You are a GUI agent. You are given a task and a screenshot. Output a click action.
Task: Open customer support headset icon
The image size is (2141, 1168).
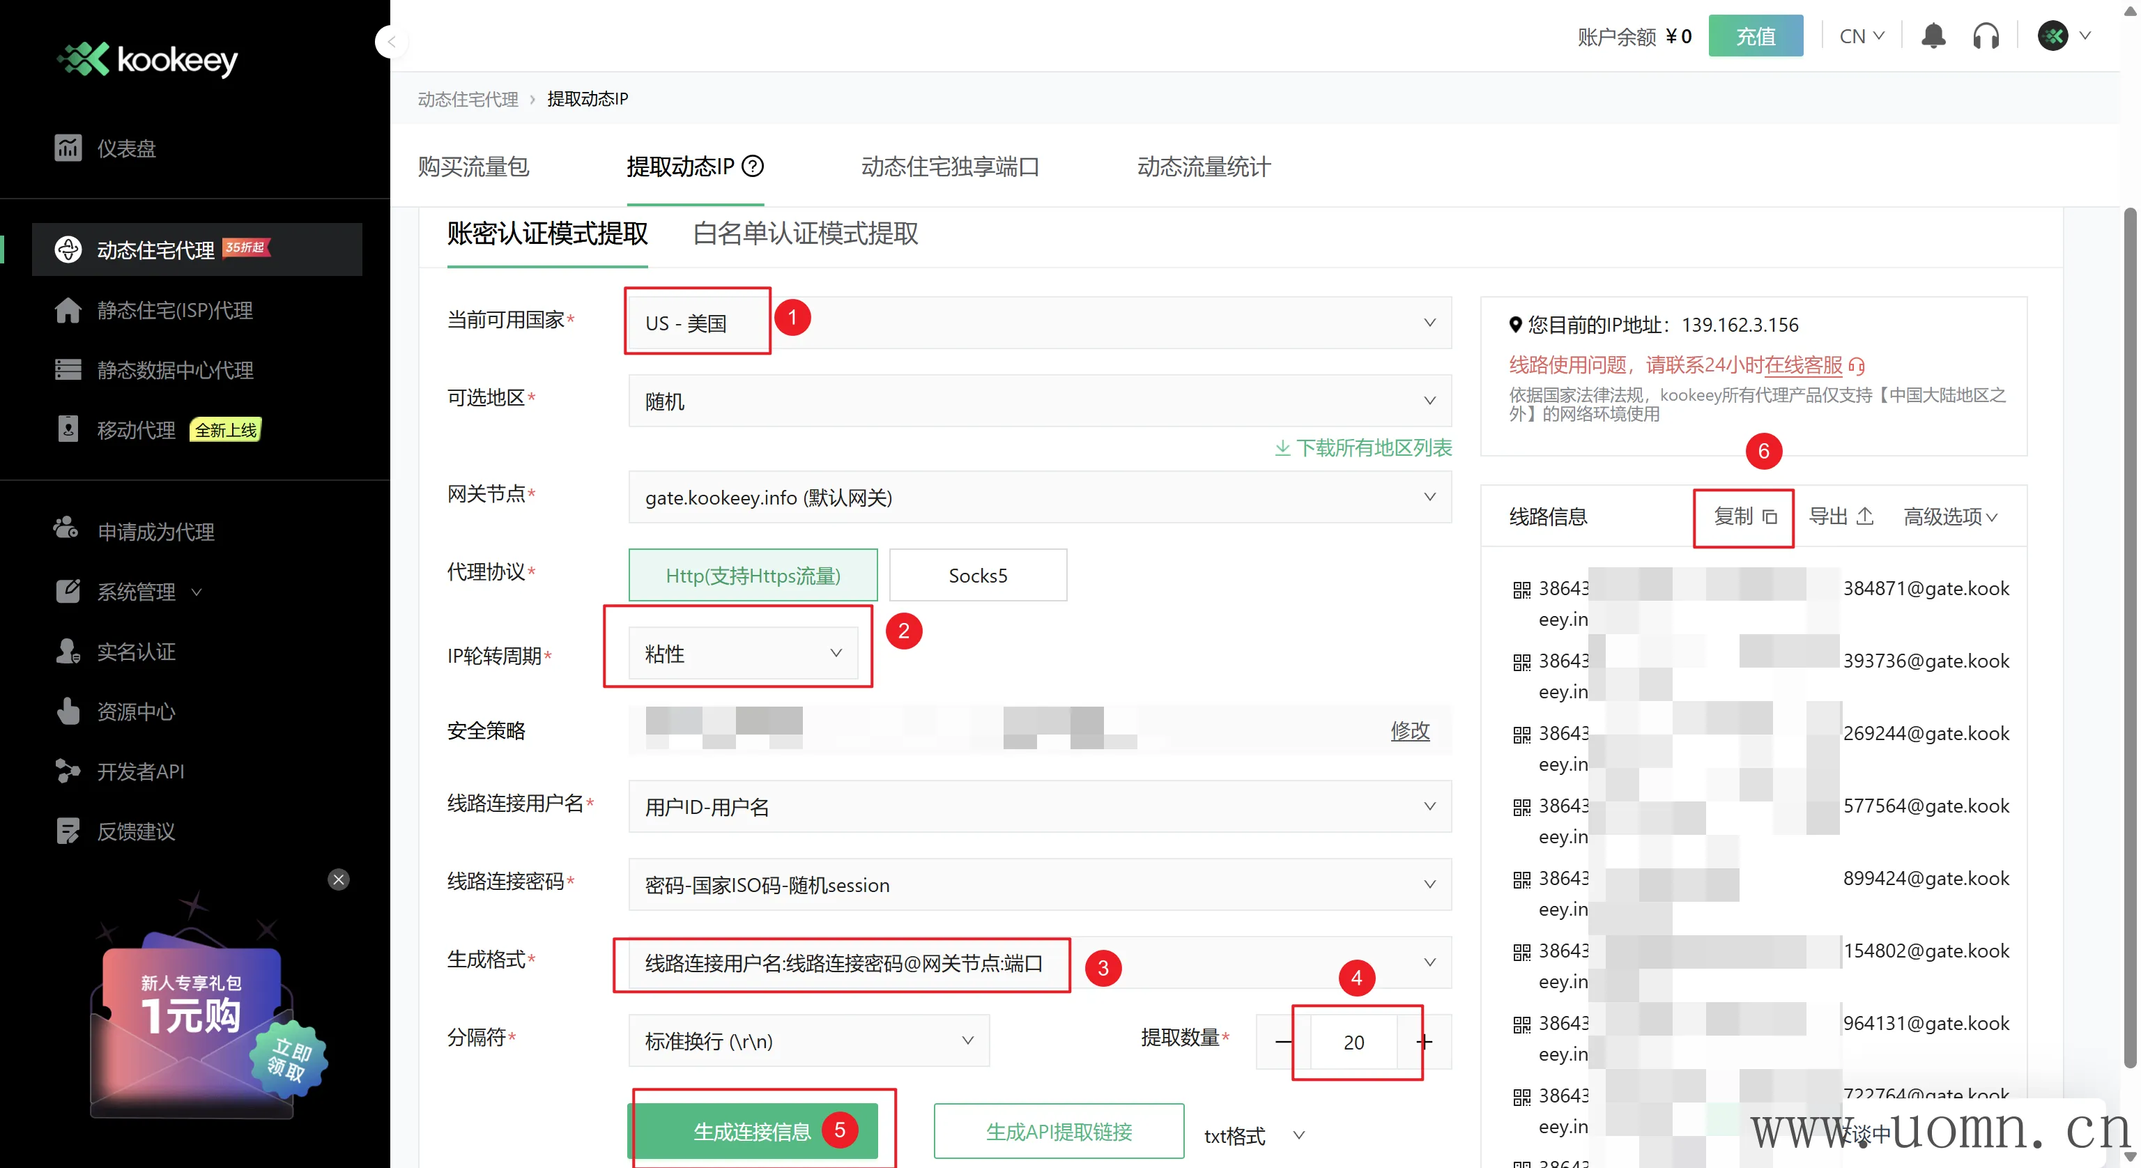[1986, 36]
